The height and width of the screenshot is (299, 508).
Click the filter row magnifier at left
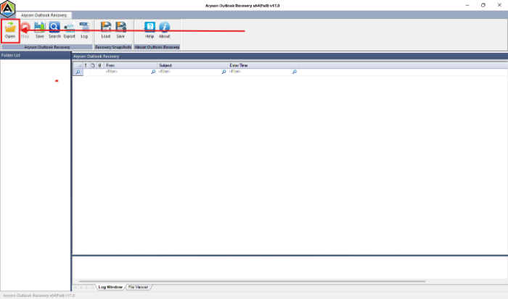point(78,72)
